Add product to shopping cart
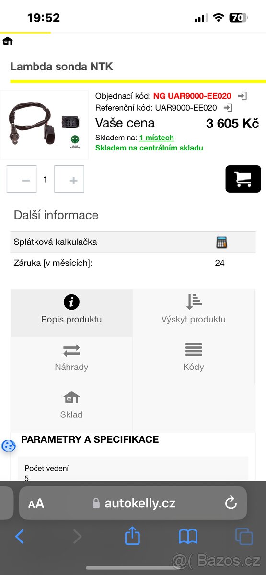The height and width of the screenshot is (575, 266). (243, 179)
